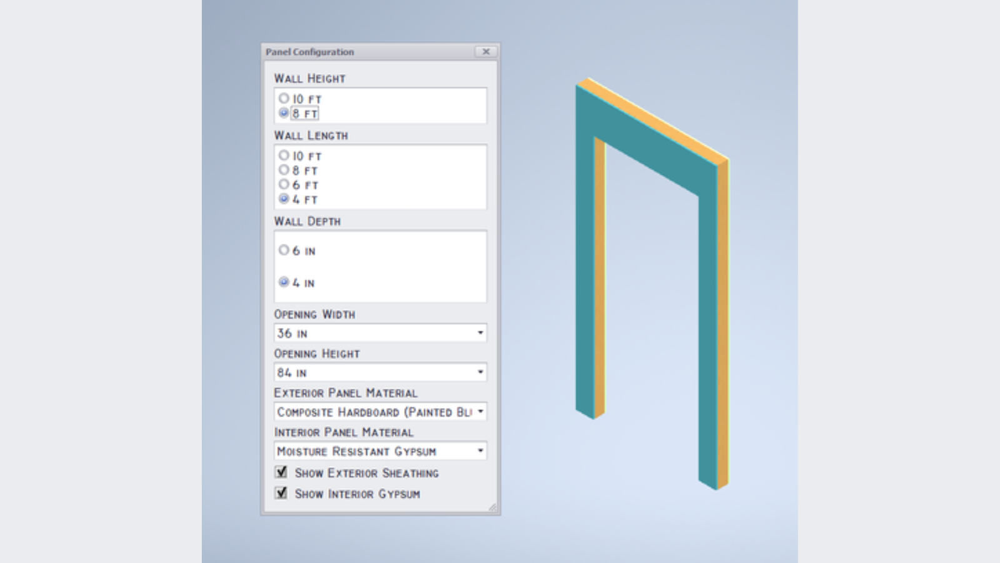Click the Wall Height label
The width and height of the screenshot is (1000, 563).
[310, 79]
